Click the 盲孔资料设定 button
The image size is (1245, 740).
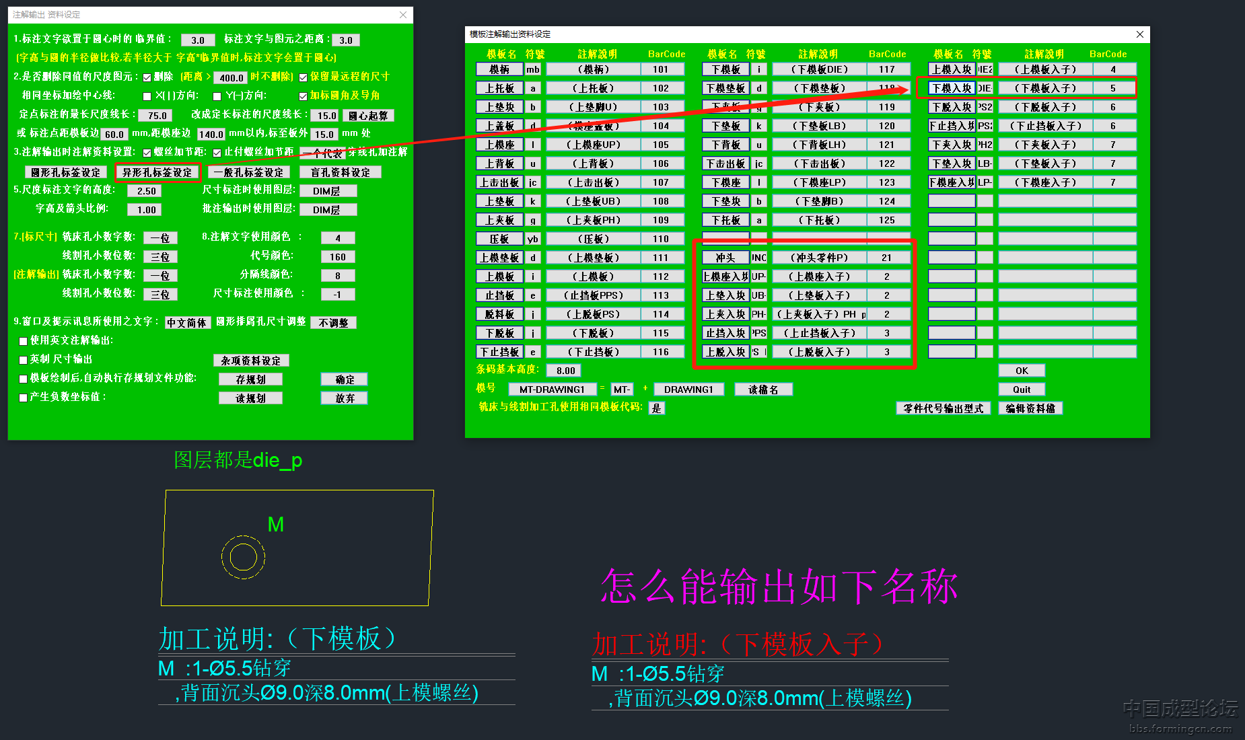click(341, 172)
